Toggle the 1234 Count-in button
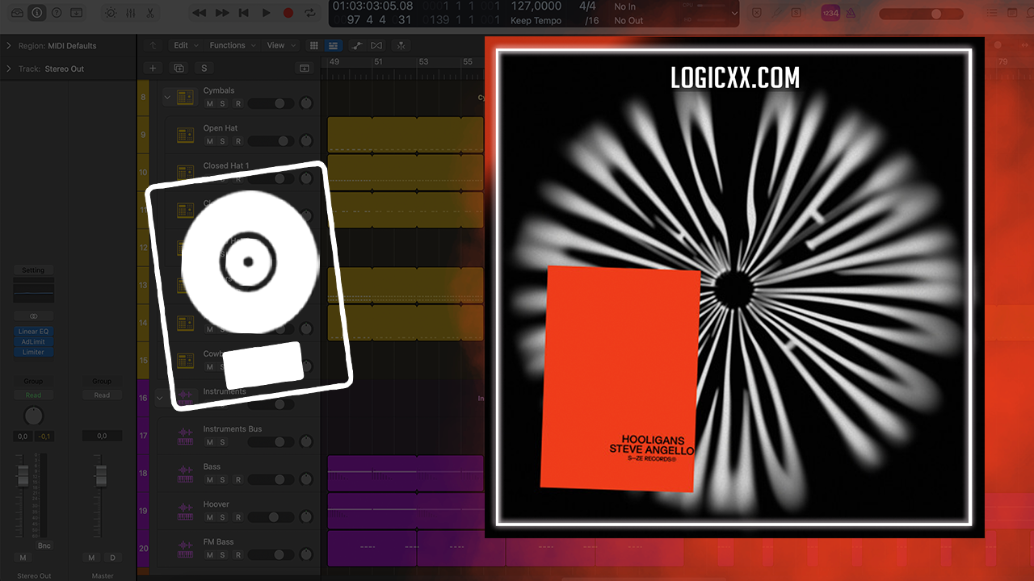1034x581 pixels. tap(830, 13)
